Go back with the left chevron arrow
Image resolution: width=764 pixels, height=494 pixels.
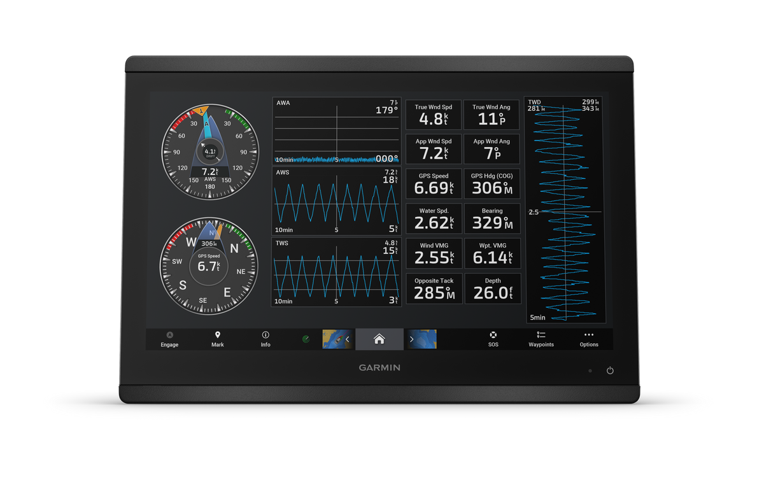click(348, 339)
